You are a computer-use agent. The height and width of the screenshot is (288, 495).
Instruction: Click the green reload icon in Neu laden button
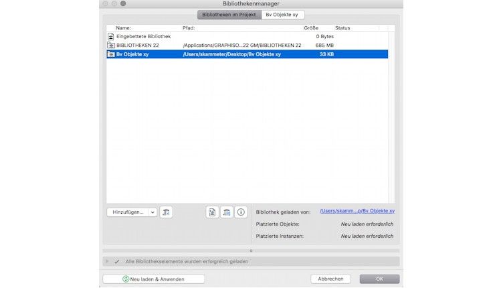[126, 279]
